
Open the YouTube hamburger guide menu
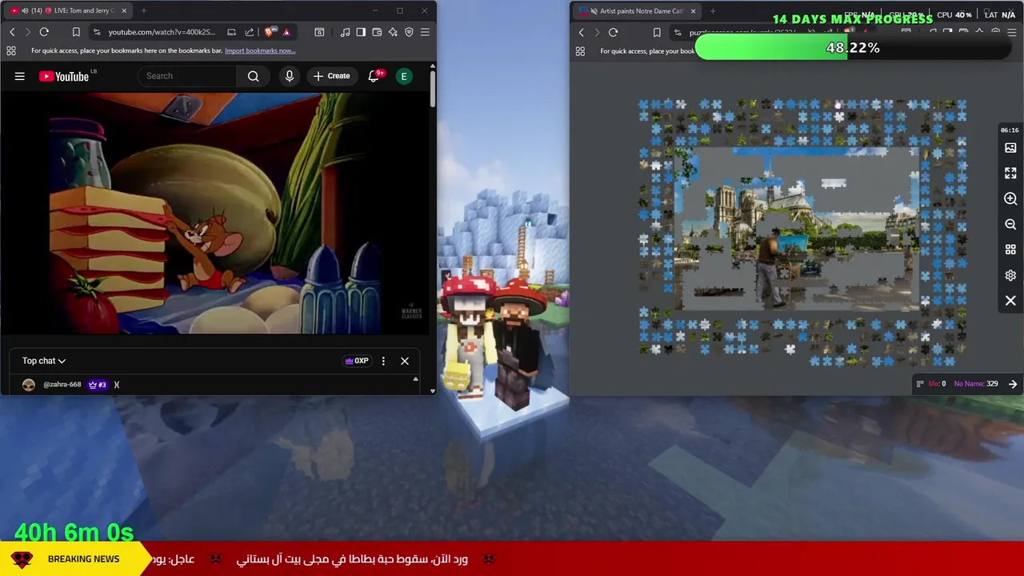click(20, 76)
